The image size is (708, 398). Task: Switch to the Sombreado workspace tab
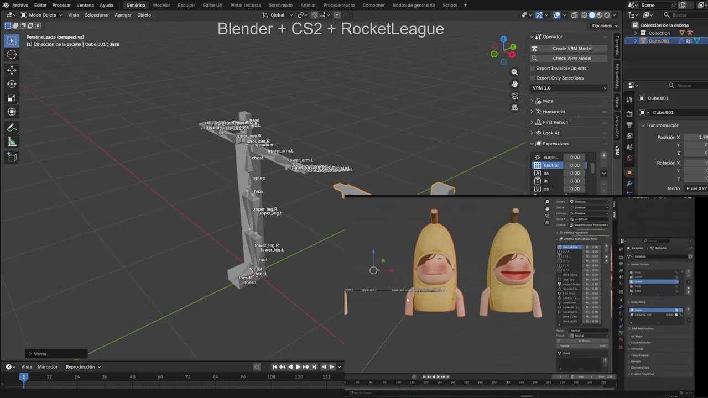(x=280, y=5)
